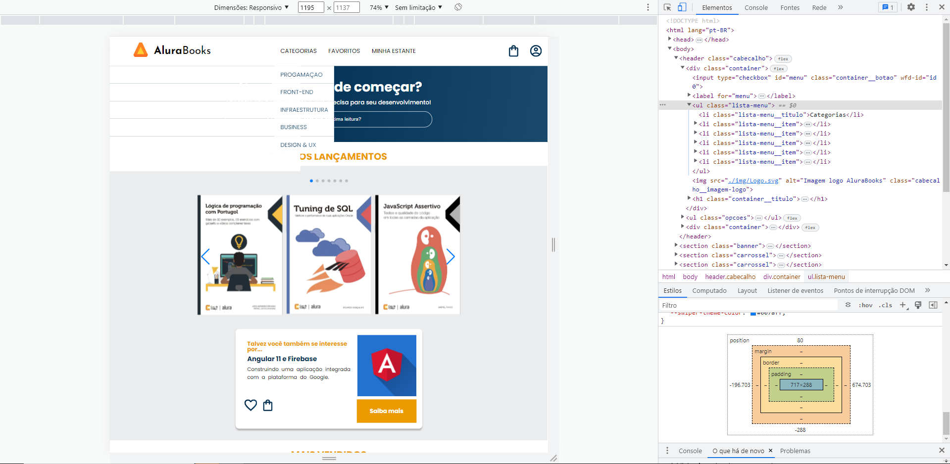Open the Sem limitação throttling dropdown
This screenshot has height=464, width=950.
click(419, 7)
